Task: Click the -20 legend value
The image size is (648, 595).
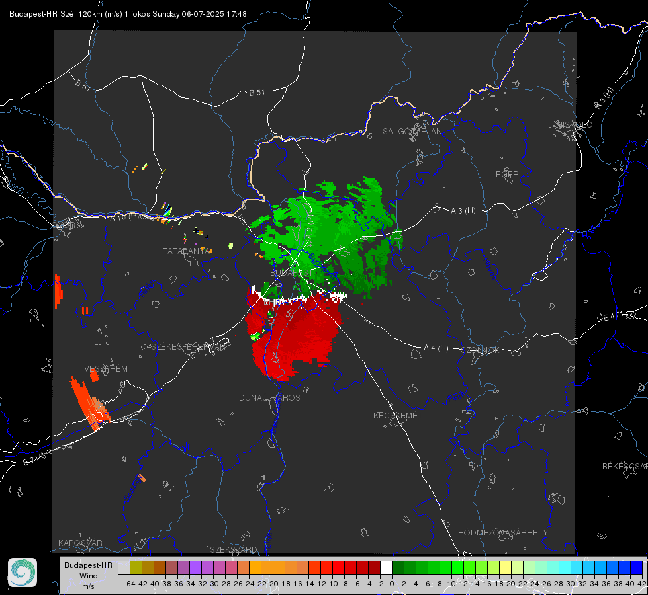Action: 273,584
